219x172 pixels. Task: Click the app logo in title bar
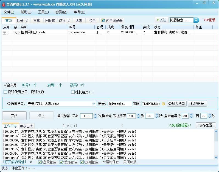click(x=3, y=4)
